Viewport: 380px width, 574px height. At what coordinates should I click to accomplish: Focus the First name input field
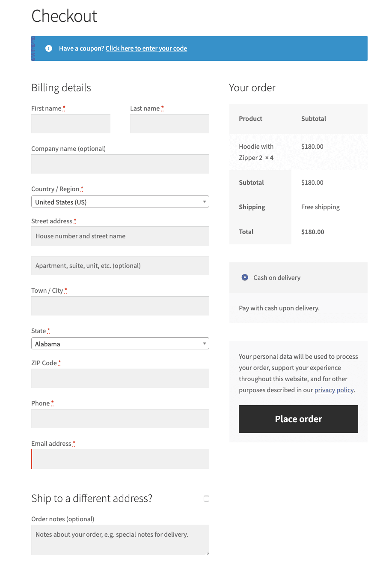click(71, 123)
